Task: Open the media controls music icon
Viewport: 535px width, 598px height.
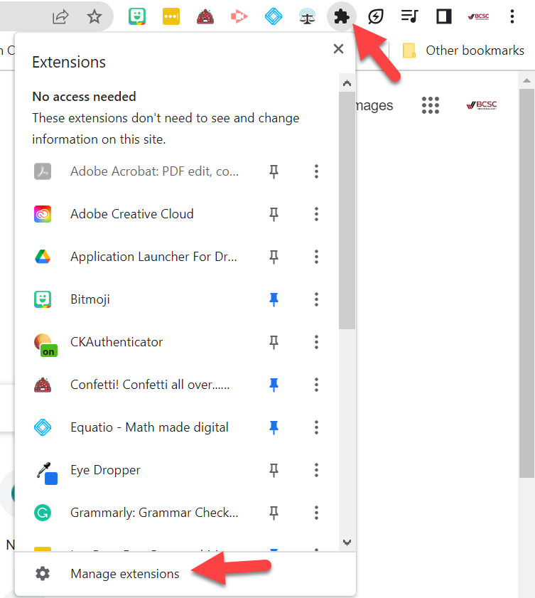Action: (410, 17)
